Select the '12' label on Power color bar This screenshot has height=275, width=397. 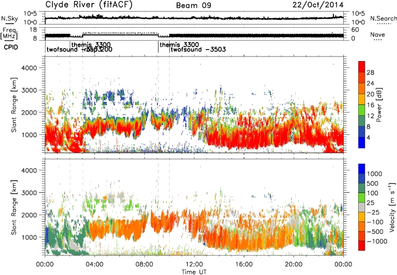(x=370, y=116)
